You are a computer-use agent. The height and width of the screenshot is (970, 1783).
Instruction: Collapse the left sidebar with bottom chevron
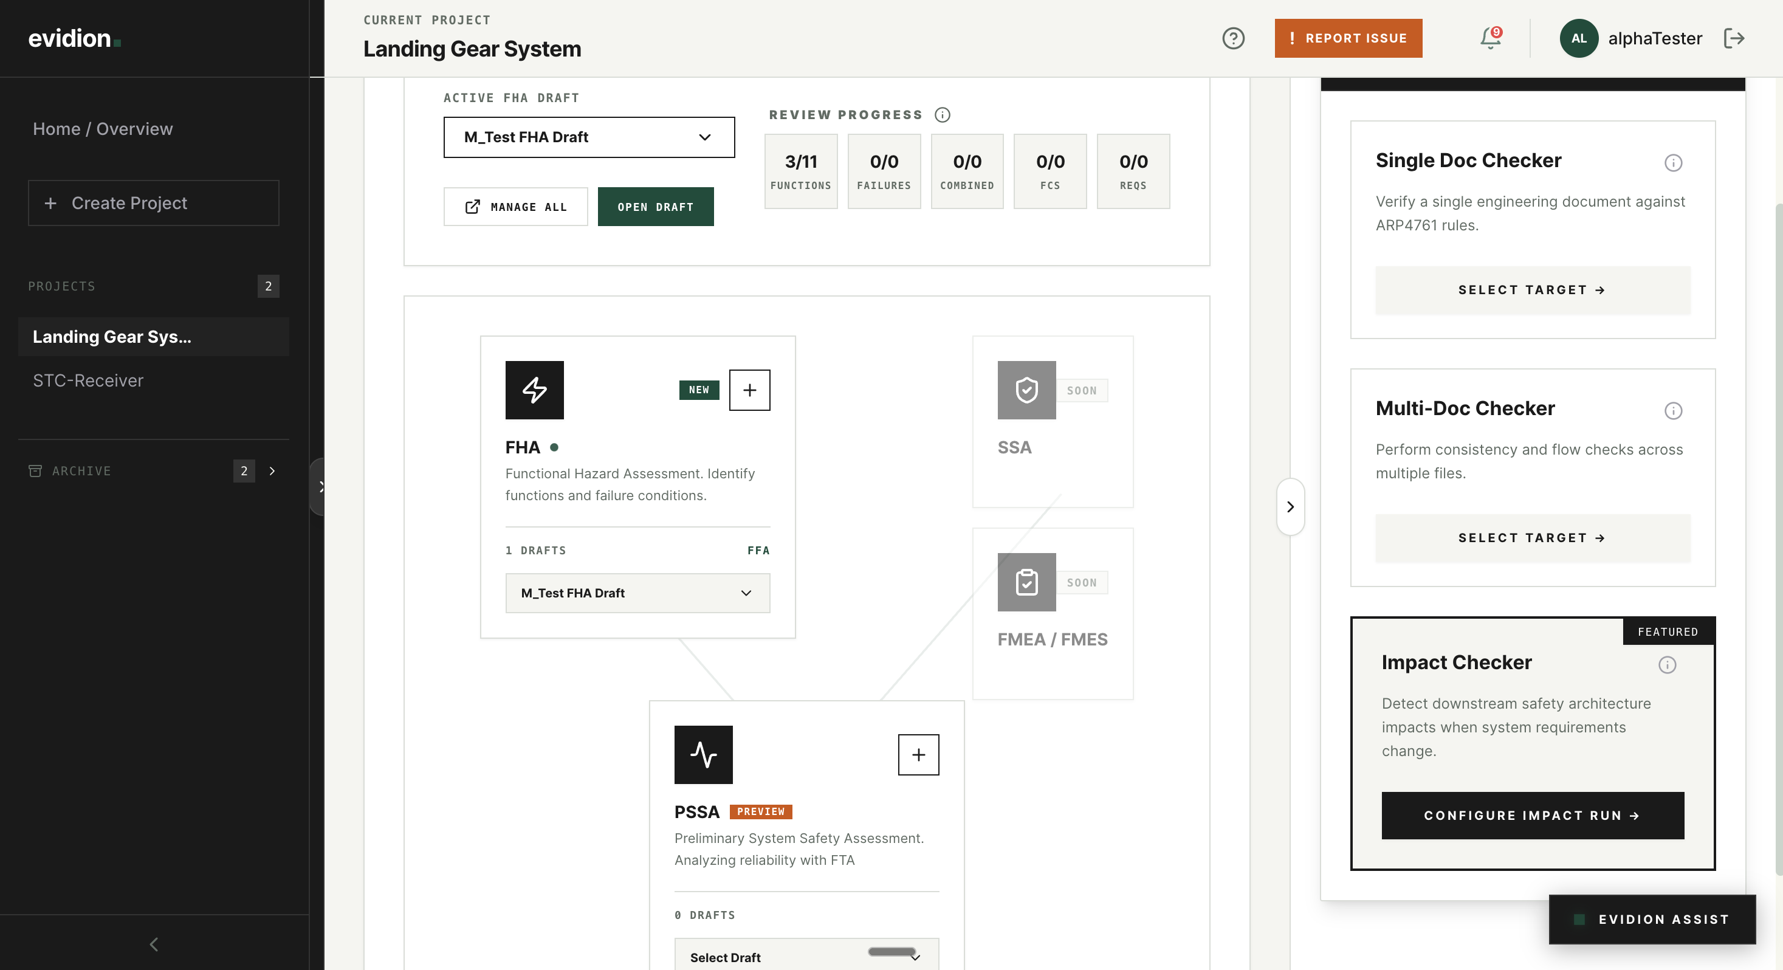point(154,944)
